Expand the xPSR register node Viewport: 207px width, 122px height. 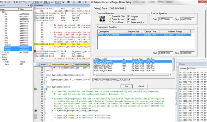tap(2, 52)
